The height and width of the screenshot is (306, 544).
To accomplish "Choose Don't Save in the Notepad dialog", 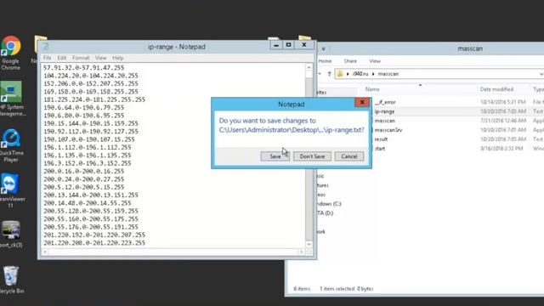I will 312,156.
